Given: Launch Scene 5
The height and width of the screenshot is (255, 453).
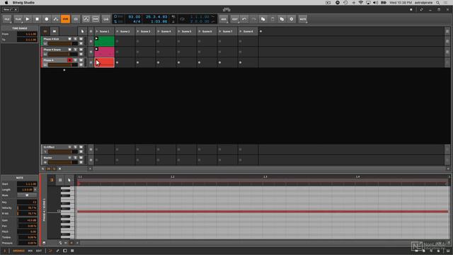Looking at the screenshot, I should tap(179, 31).
